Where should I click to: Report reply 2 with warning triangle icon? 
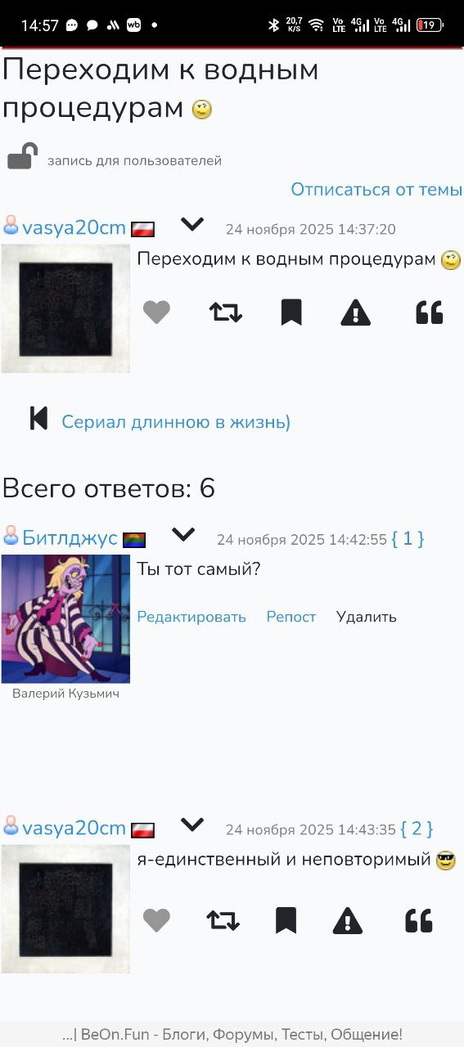click(x=348, y=921)
